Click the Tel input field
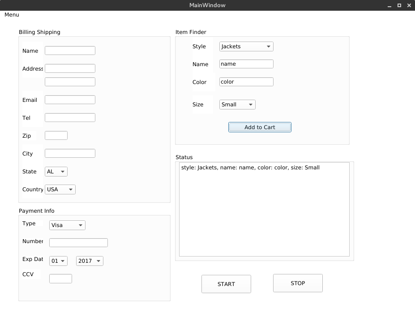Image resolution: width=415 pixels, height=324 pixels. click(x=70, y=118)
